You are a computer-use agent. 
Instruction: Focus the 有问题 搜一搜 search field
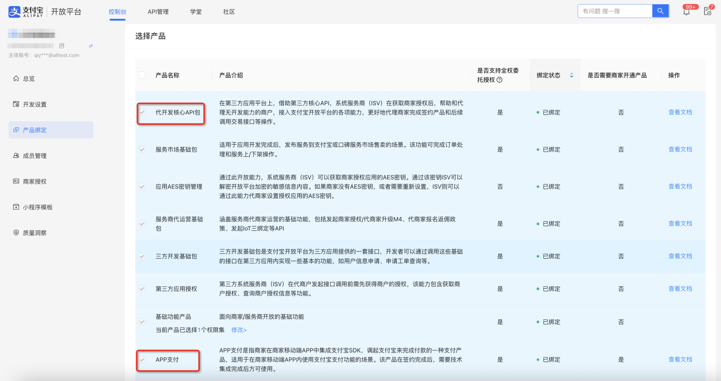click(615, 11)
